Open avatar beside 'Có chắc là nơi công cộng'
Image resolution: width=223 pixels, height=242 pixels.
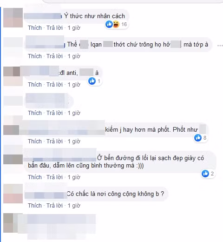click(x=13, y=194)
